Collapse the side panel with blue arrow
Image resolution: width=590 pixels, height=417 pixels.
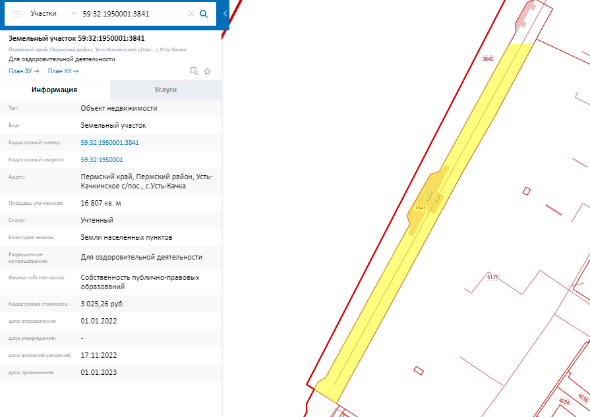tap(225, 14)
